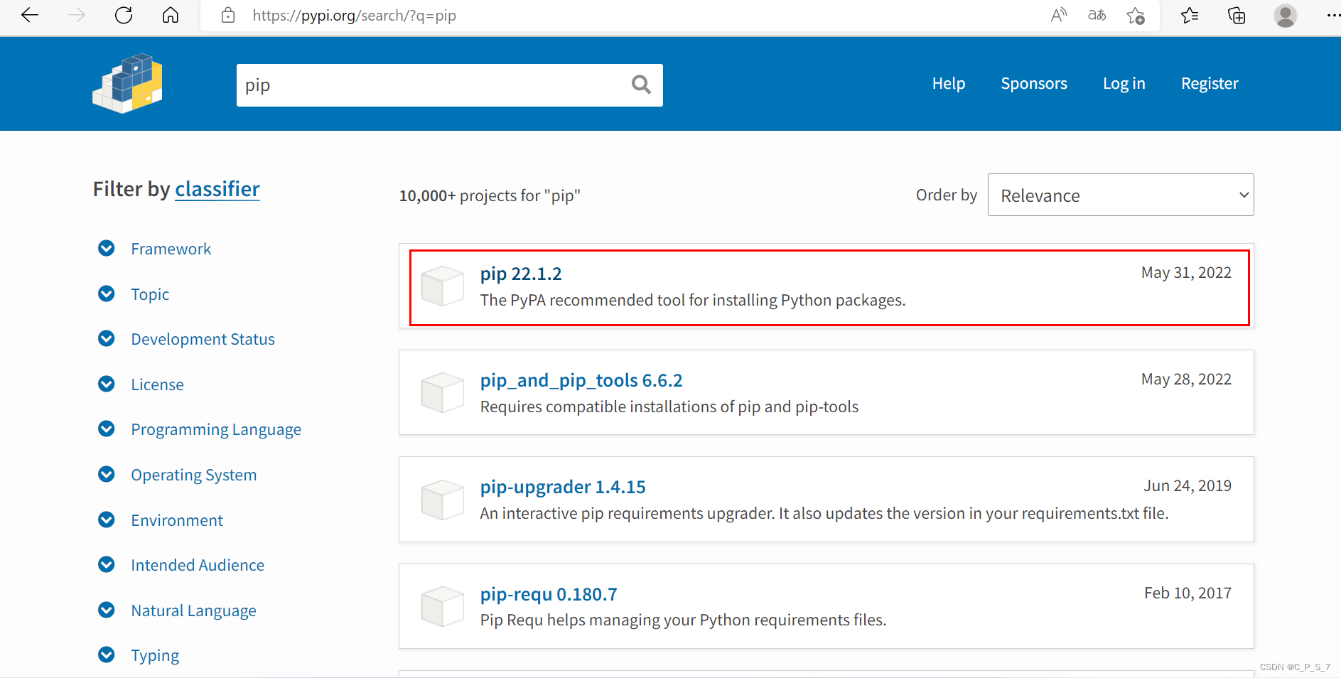Click the package cube icon for pip-requ

(442, 606)
